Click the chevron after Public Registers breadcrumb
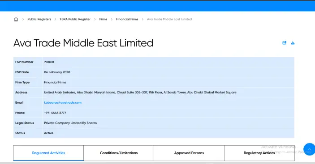The width and height of the screenshot is (315, 164). (x=56, y=19)
